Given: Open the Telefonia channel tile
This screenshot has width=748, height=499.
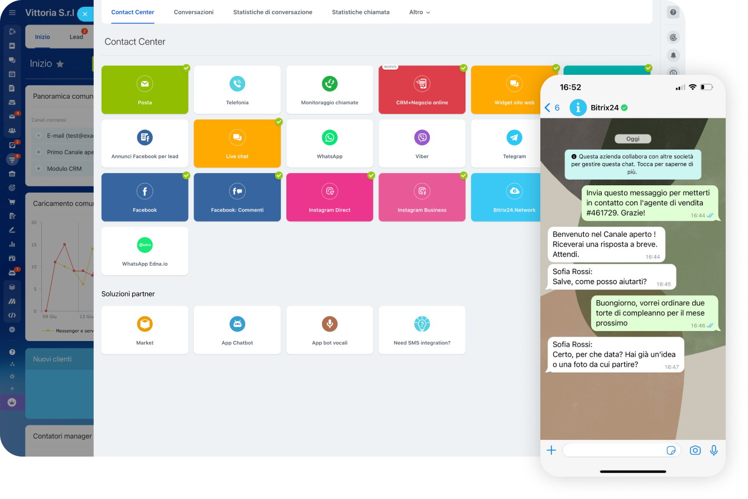Looking at the screenshot, I should click(x=237, y=89).
